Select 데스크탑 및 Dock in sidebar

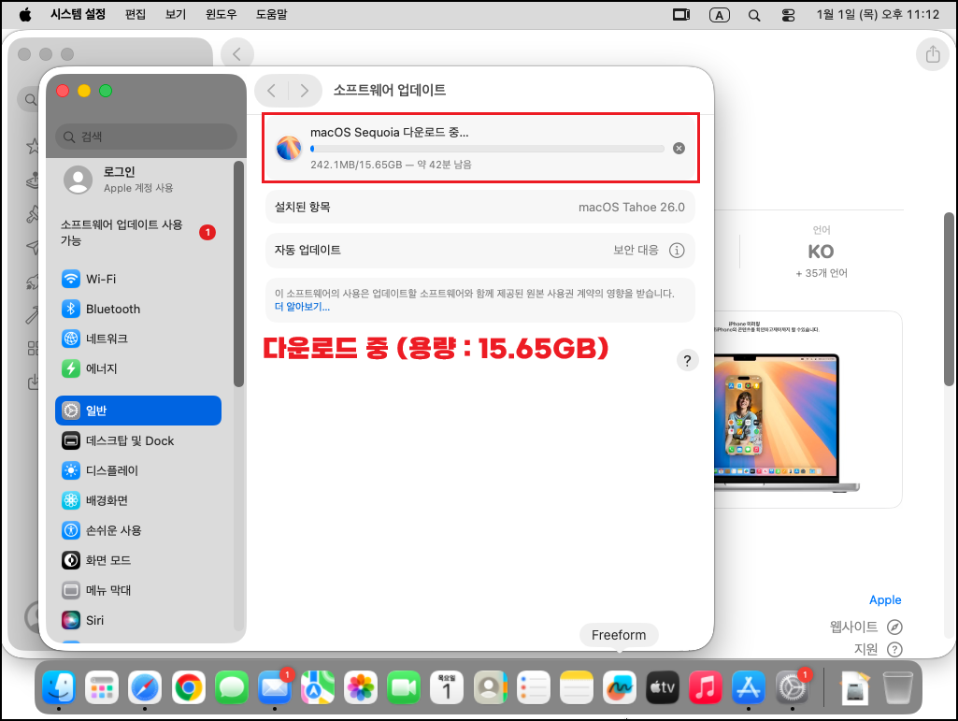(138, 440)
